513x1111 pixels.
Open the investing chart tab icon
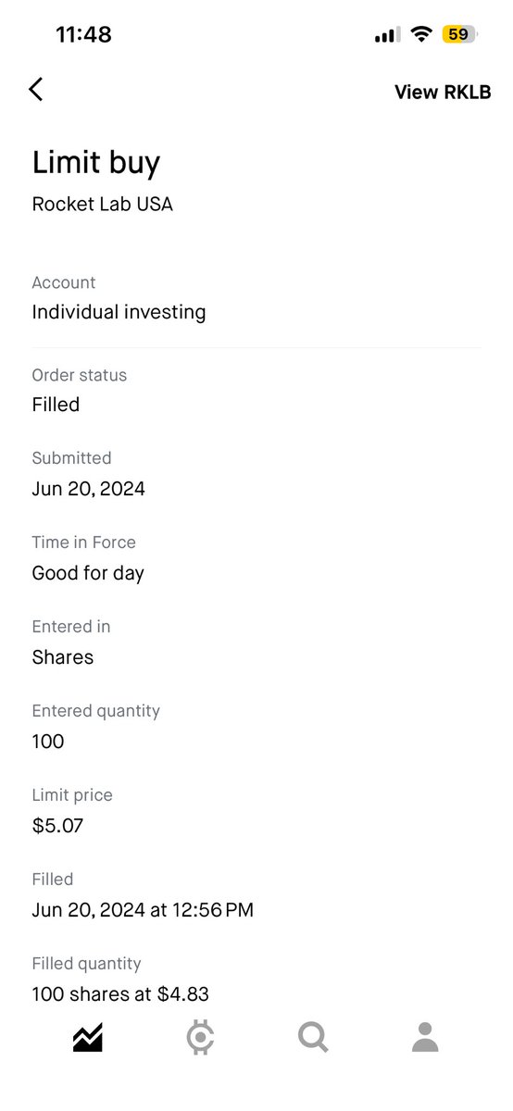point(87,1038)
